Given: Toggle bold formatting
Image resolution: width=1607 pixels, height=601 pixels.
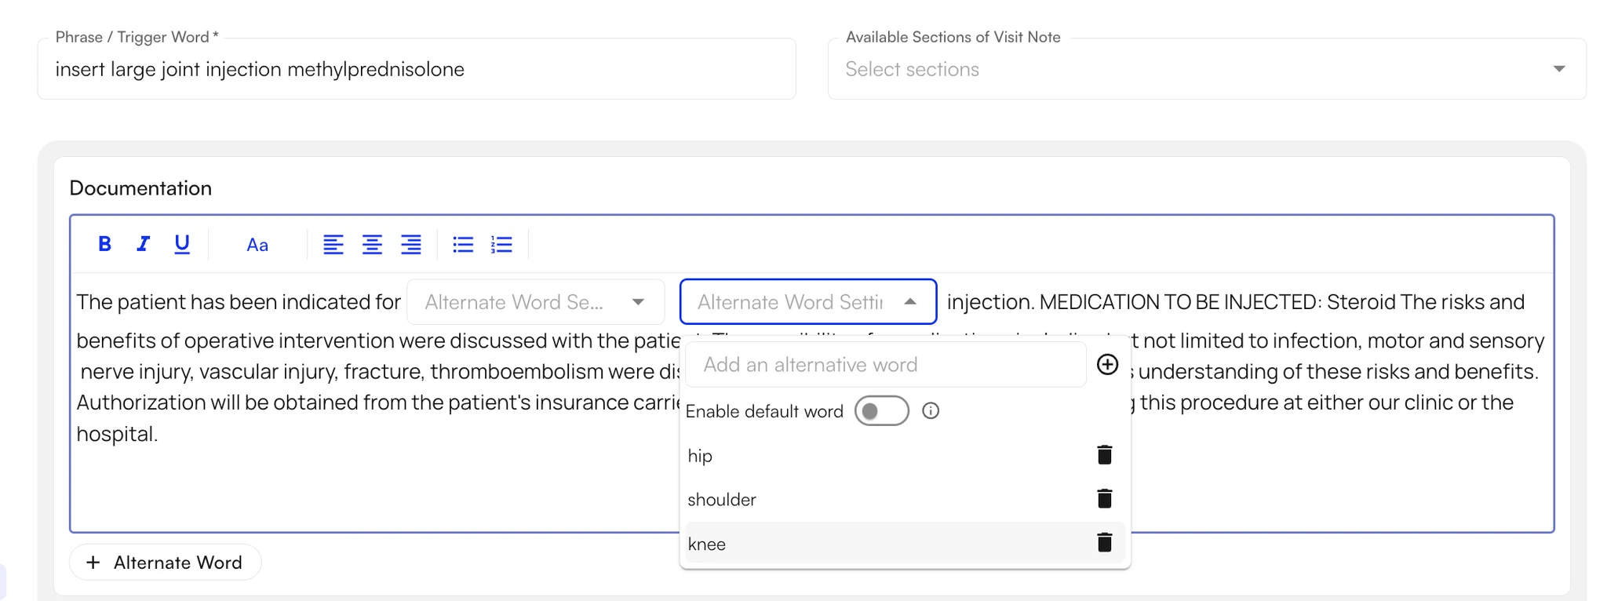Looking at the screenshot, I should point(104,244).
